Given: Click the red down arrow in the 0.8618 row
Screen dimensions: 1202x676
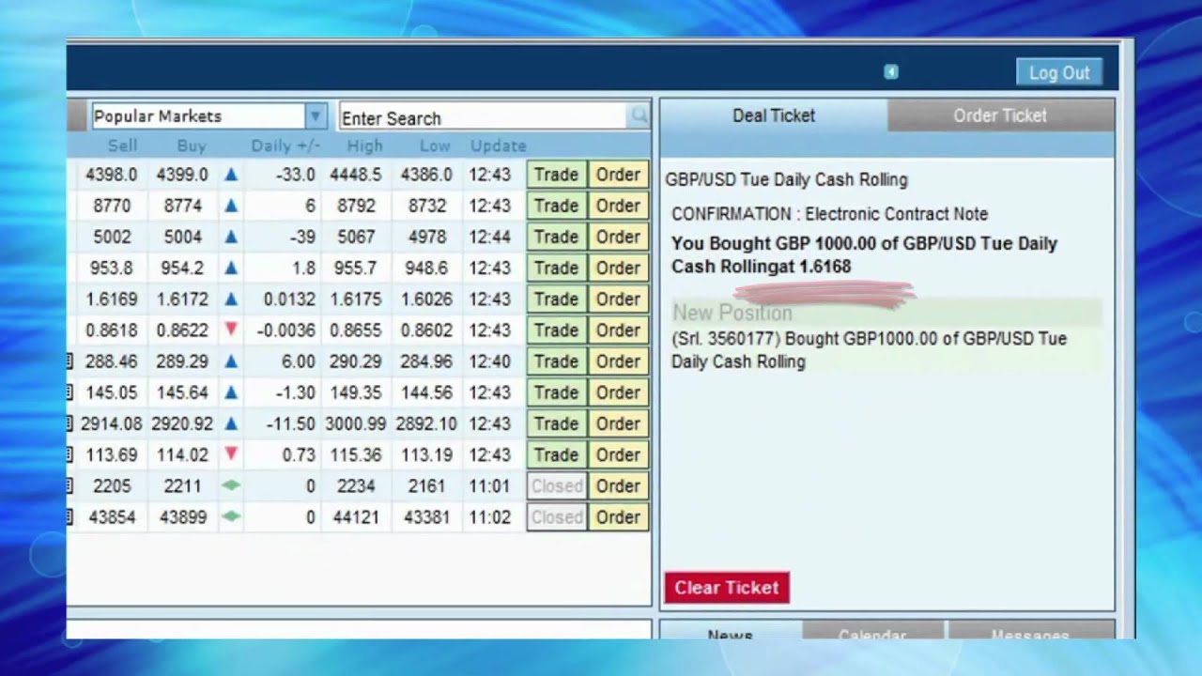Looking at the screenshot, I should tap(231, 330).
